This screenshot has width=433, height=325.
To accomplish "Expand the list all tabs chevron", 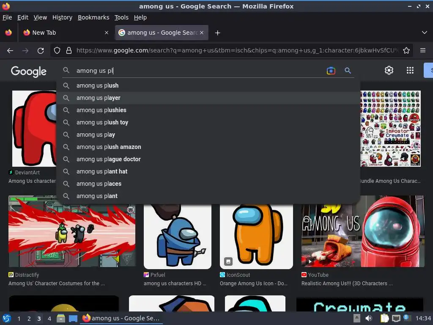I will pos(425,33).
